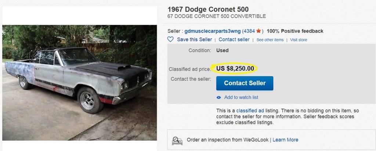376x151 pixels.
Task: Click the WeGoLook inspection magnifier icon
Action: (177, 140)
